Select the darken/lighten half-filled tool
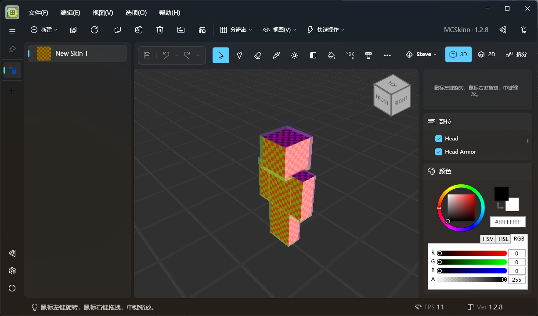 (x=313, y=55)
